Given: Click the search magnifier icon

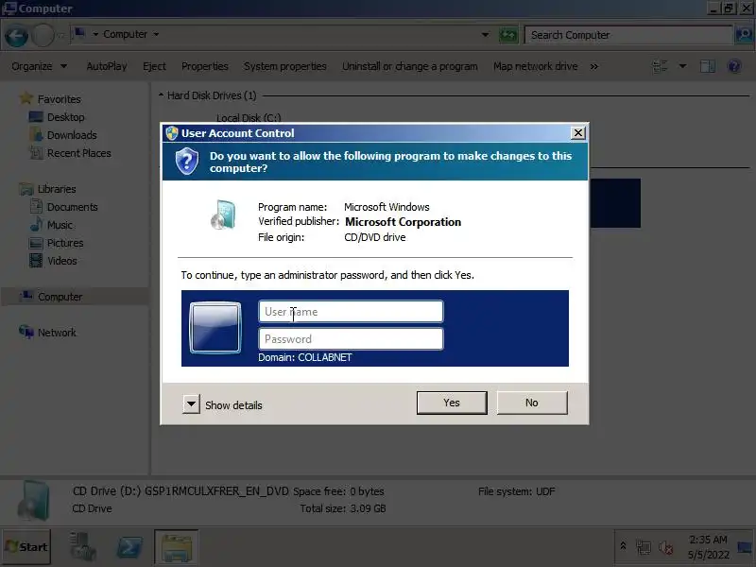Looking at the screenshot, I should [x=744, y=35].
